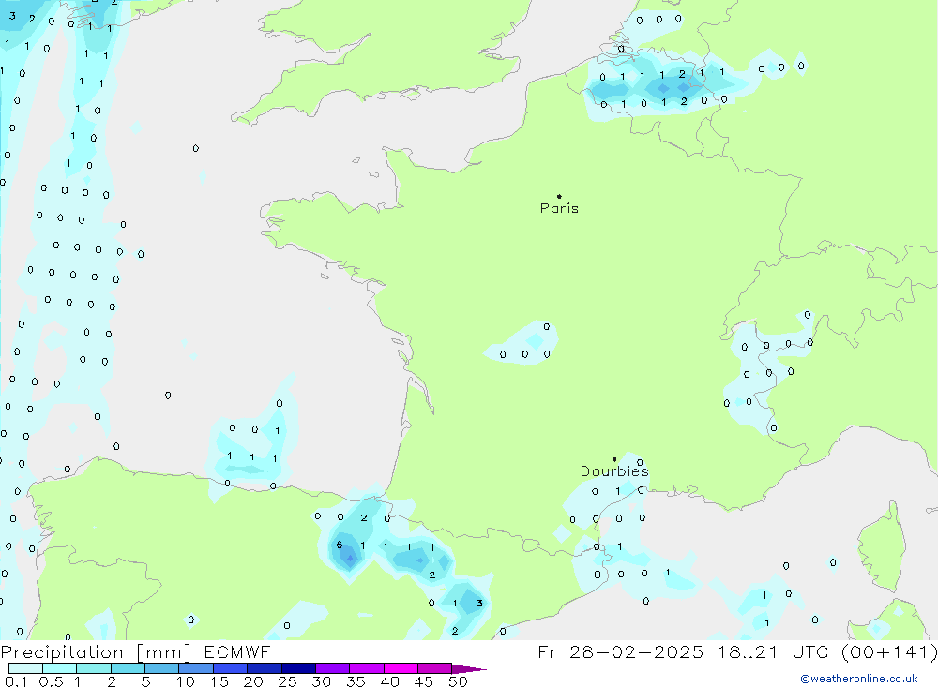
Task: Click the 5–10 mm legend swatch
Action: (x=162, y=668)
